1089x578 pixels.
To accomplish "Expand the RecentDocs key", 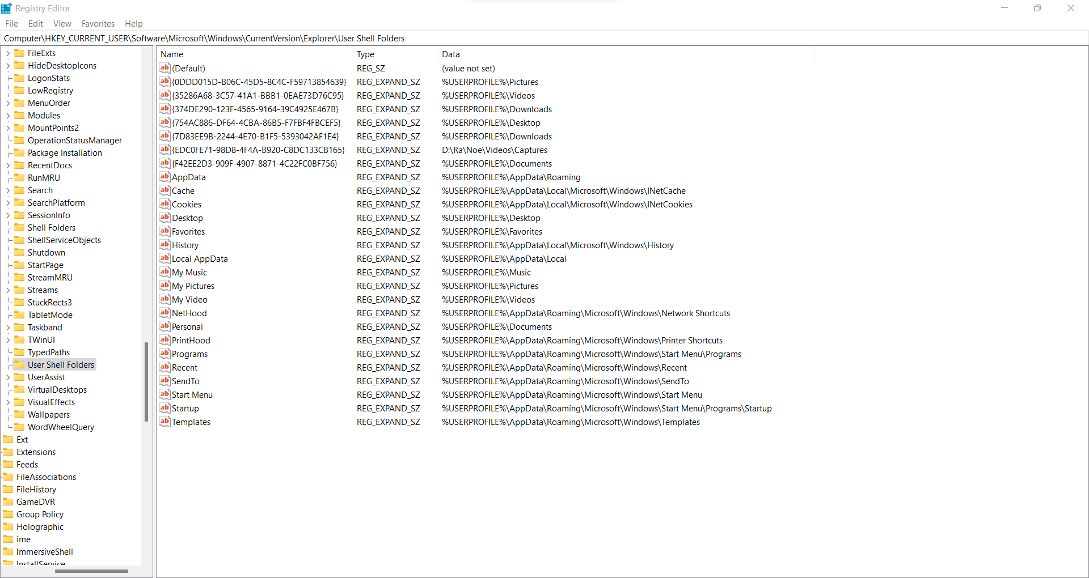I will pos(8,165).
